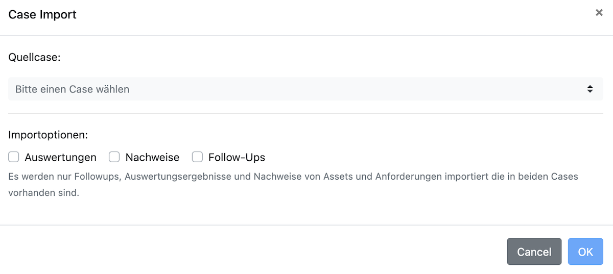Click the 'Quellcase:' field label

tap(34, 57)
